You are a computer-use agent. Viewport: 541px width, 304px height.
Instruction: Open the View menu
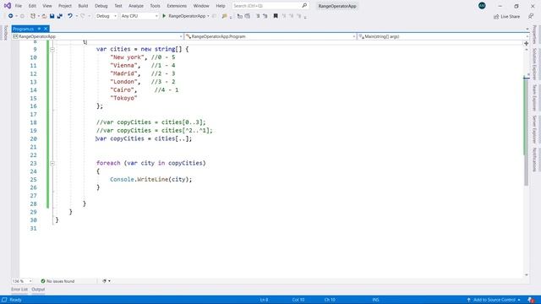point(47,6)
